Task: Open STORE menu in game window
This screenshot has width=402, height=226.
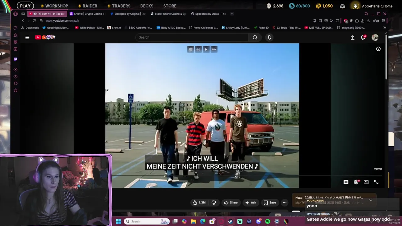Action: [170, 6]
